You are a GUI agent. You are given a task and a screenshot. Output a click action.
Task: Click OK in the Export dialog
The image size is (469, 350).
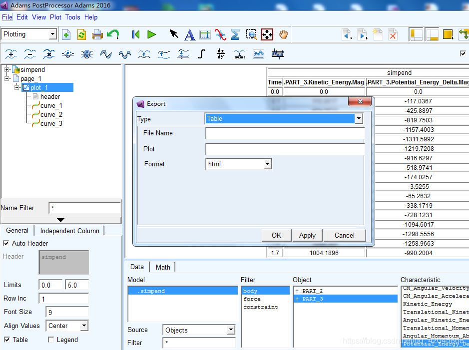pyautogui.click(x=276, y=235)
